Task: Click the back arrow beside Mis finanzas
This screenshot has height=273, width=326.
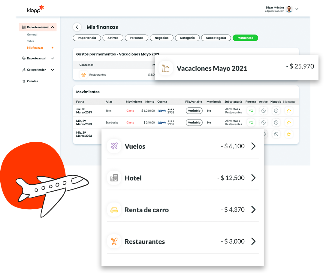Action: point(77,27)
